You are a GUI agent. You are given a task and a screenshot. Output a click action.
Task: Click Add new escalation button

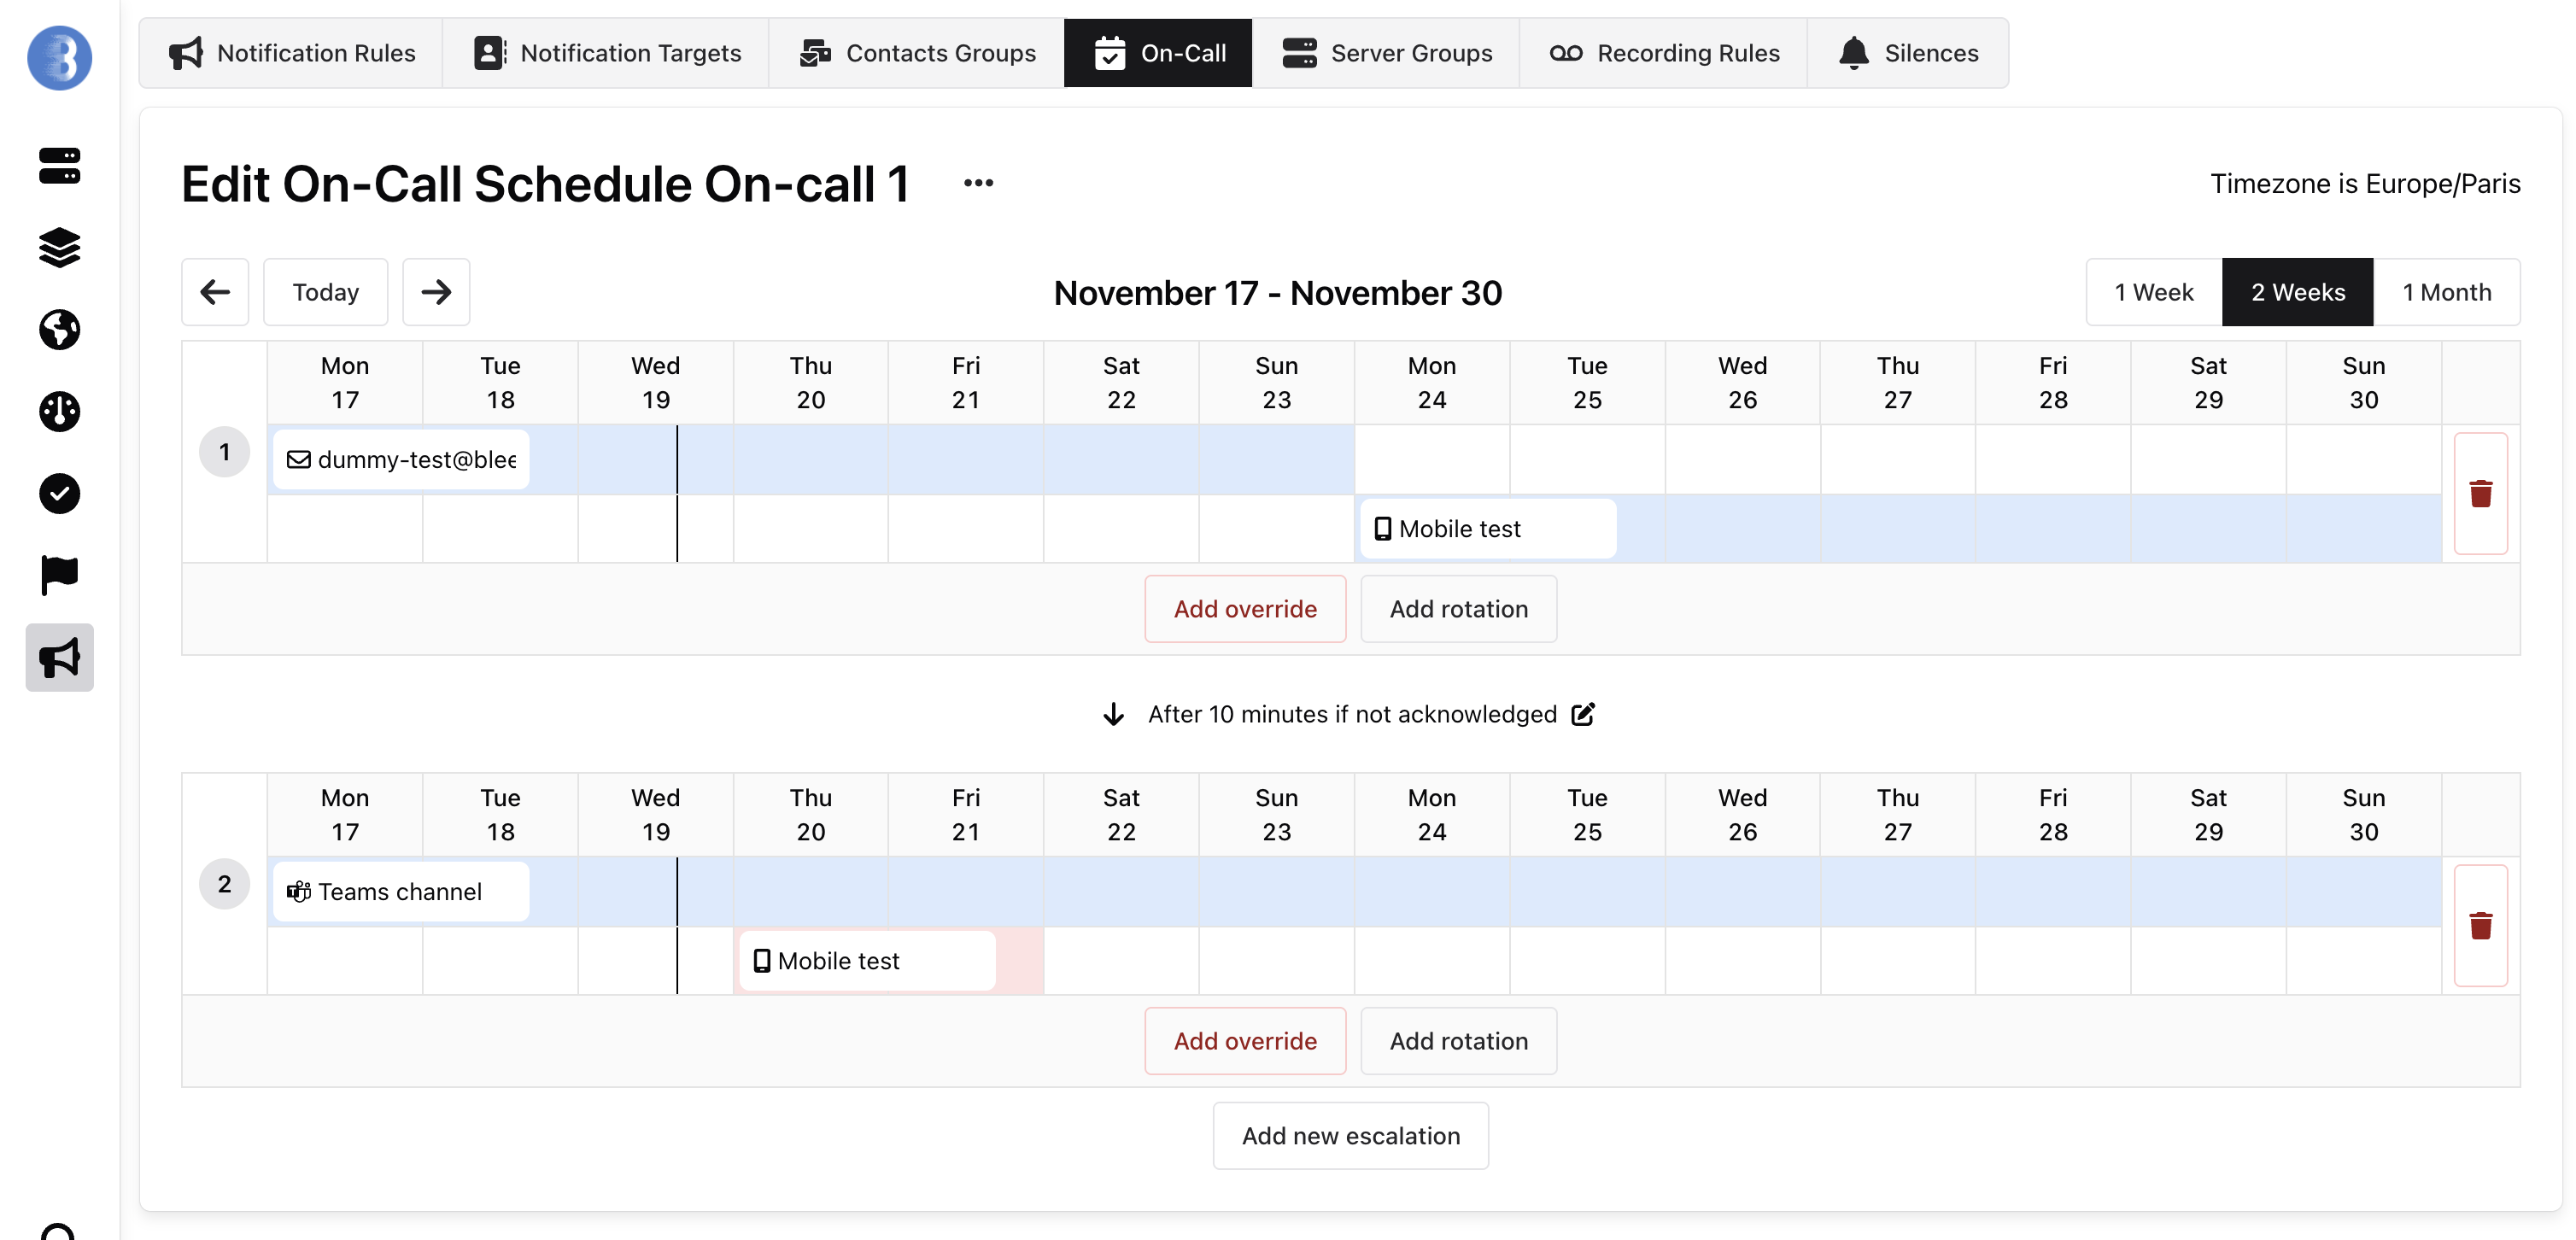coord(1350,1136)
